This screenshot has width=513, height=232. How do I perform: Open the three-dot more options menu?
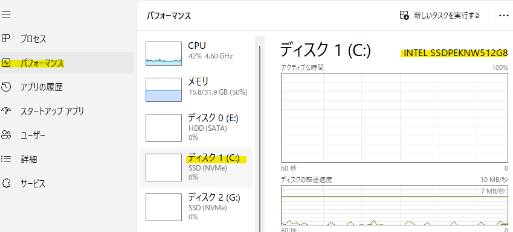[x=504, y=15]
